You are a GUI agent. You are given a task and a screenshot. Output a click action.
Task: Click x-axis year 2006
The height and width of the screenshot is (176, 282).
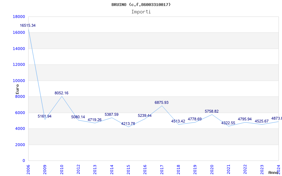click(28, 170)
